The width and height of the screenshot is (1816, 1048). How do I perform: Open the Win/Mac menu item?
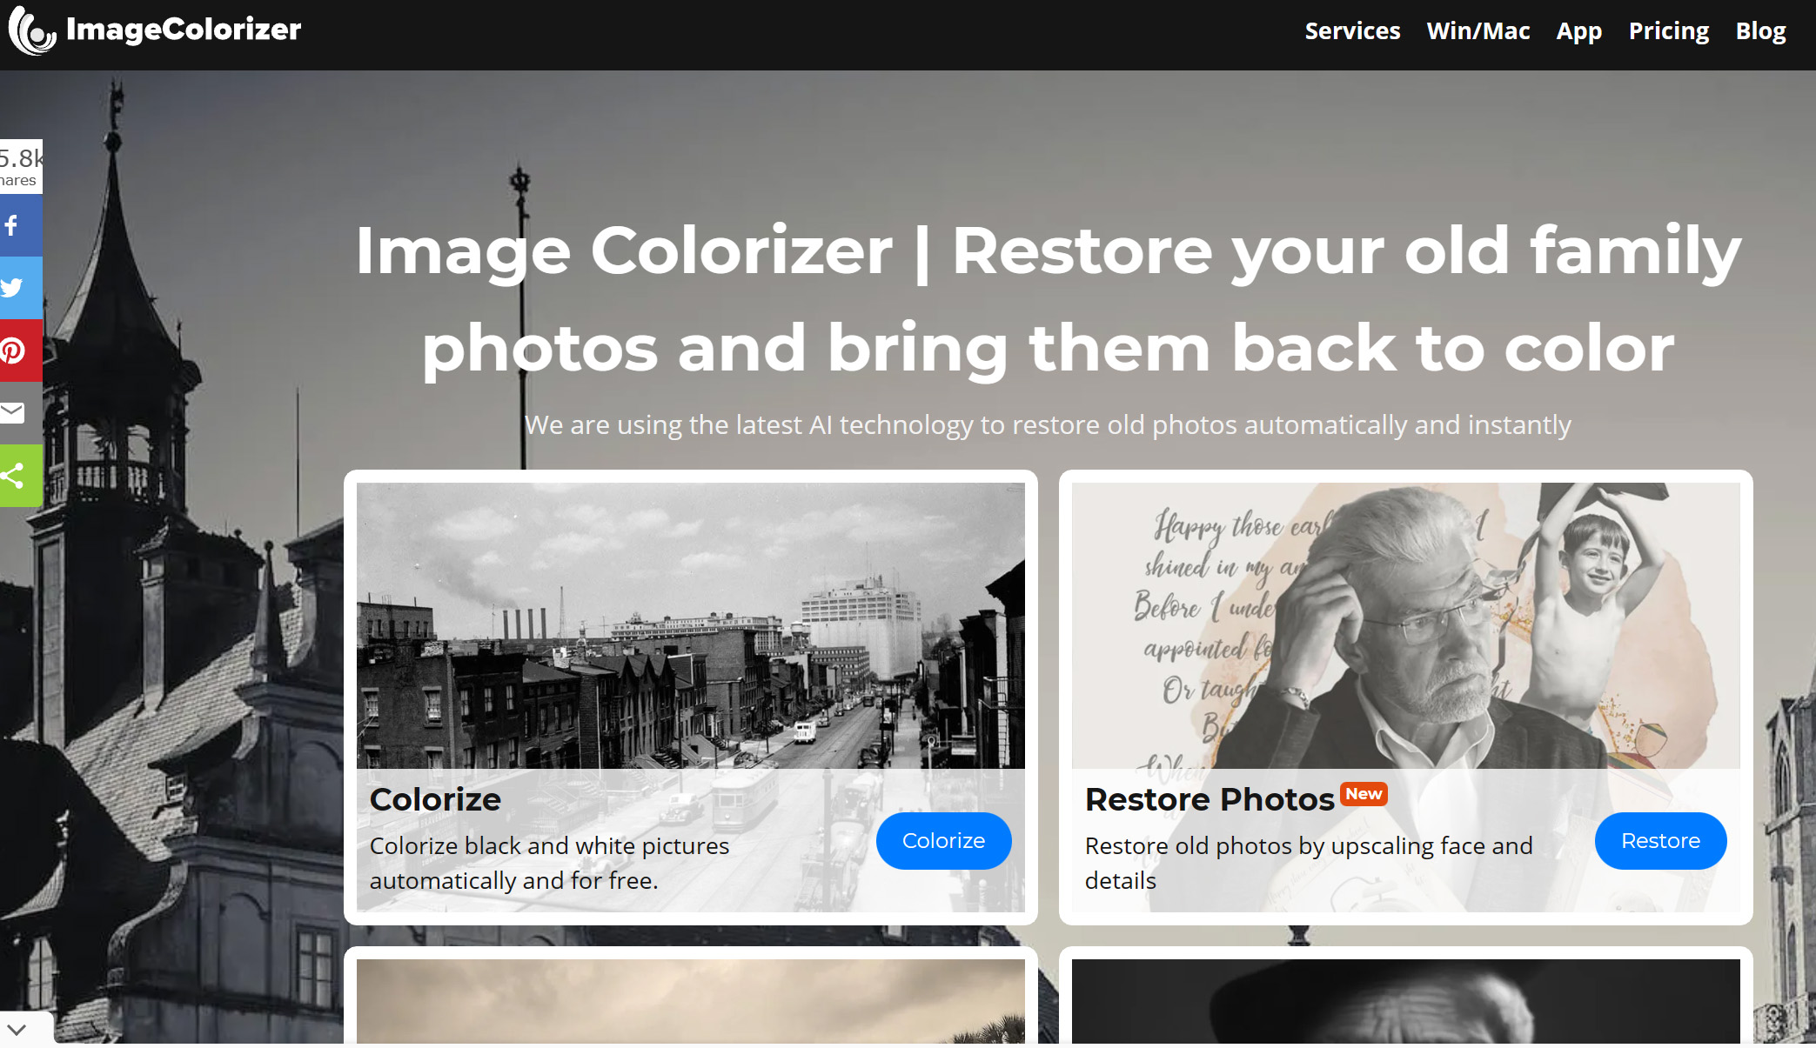[x=1478, y=31]
